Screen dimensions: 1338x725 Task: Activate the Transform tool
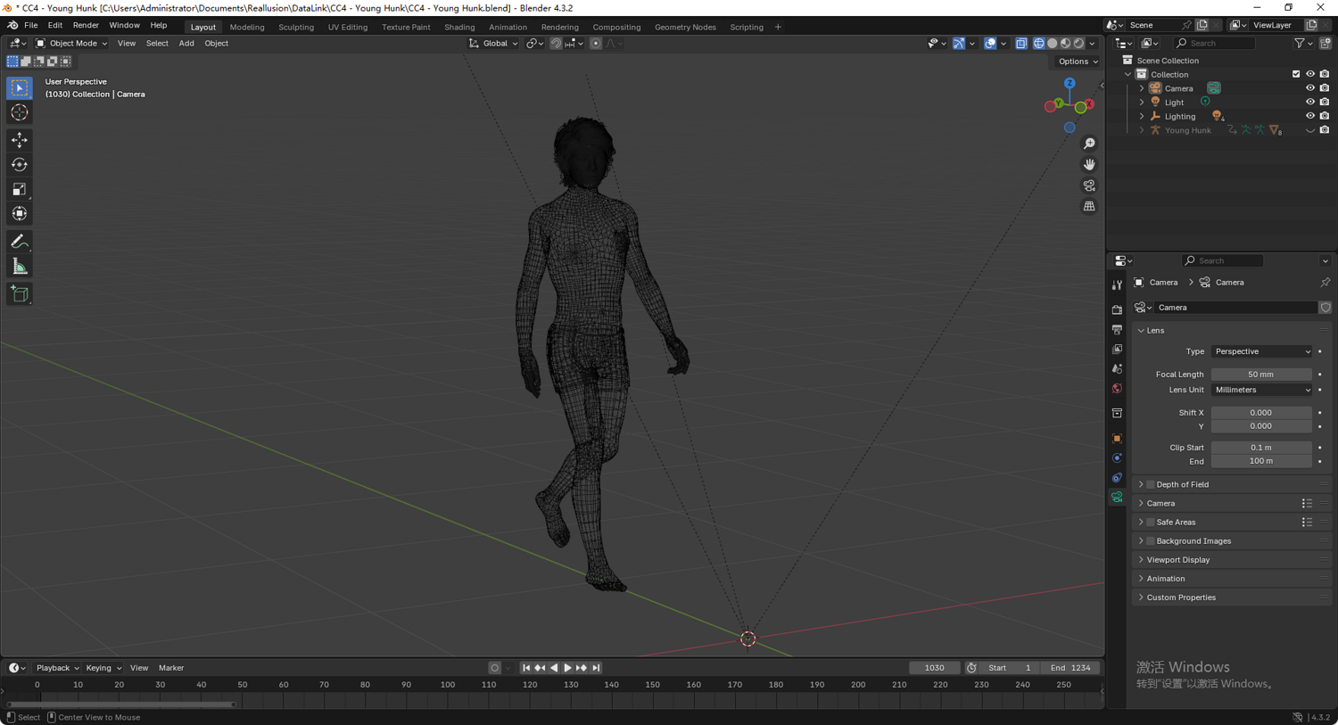pyautogui.click(x=20, y=214)
